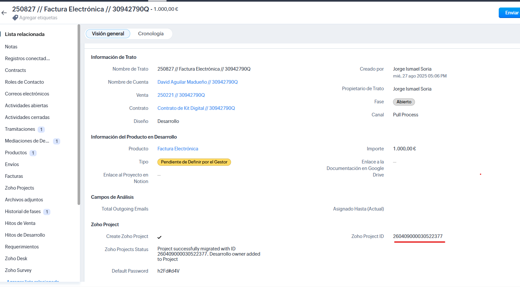The height and width of the screenshot is (287, 520).
Task: Open the Venta link 250221 // 30942790Q
Action: [181, 95]
